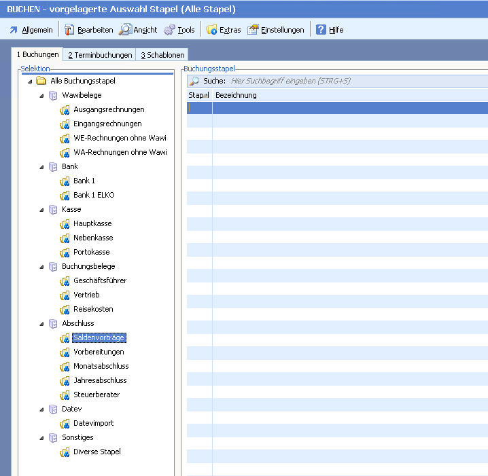488x476 pixels.
Task: Click the Ansicht magnifier icon
Action: (125, 30)
